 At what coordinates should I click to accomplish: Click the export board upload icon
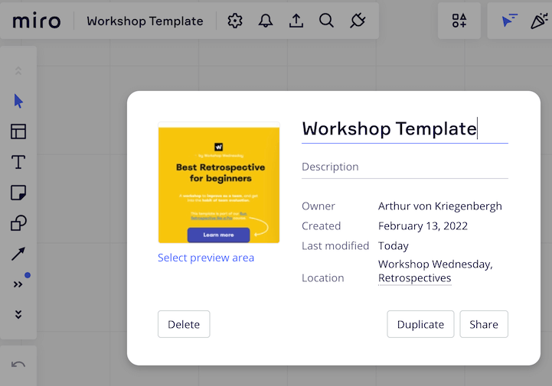(x=296, y=21)
